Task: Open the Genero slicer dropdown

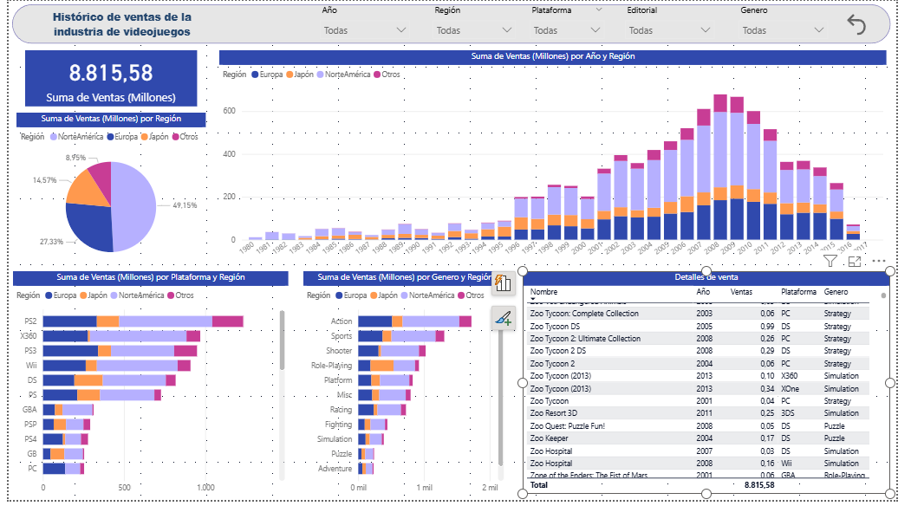Action: [x=818, y=30]
